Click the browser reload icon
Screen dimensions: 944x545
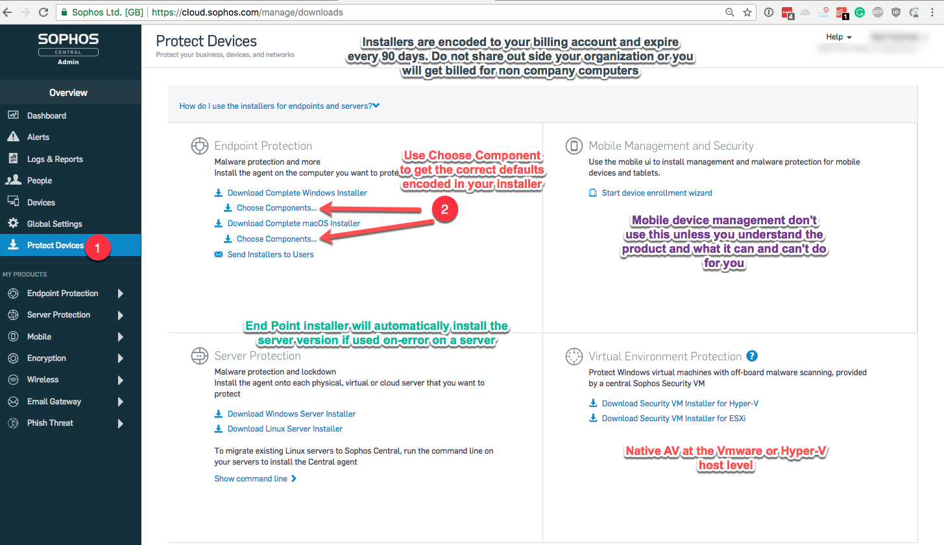point(43,12)
